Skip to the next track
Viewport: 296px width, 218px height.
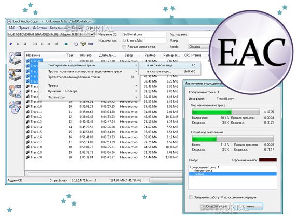pos(56,44)
